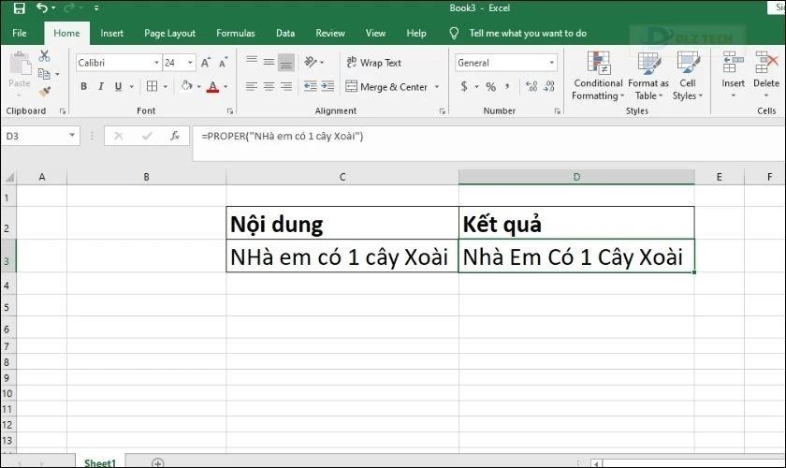The image size is (786, 468).
Task: Click Percent Style icon
Action: [x=490, y=86]
